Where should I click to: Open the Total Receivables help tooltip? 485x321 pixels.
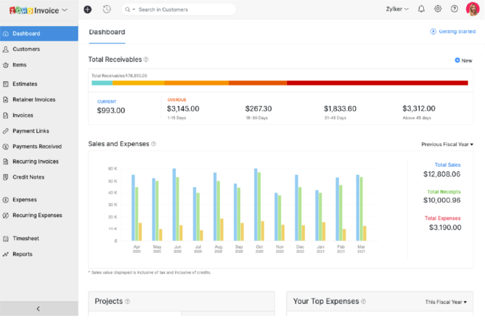146,59
